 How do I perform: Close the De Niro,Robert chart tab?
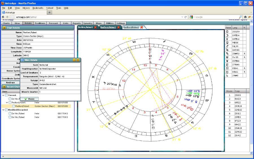coord(95,27)
